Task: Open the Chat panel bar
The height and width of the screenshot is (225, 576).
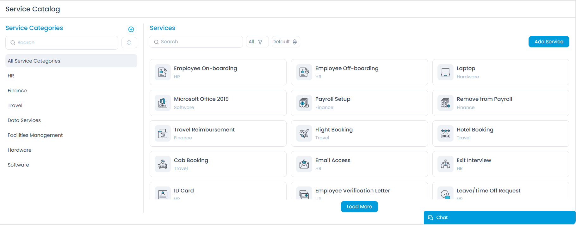Action: (499, 217)
